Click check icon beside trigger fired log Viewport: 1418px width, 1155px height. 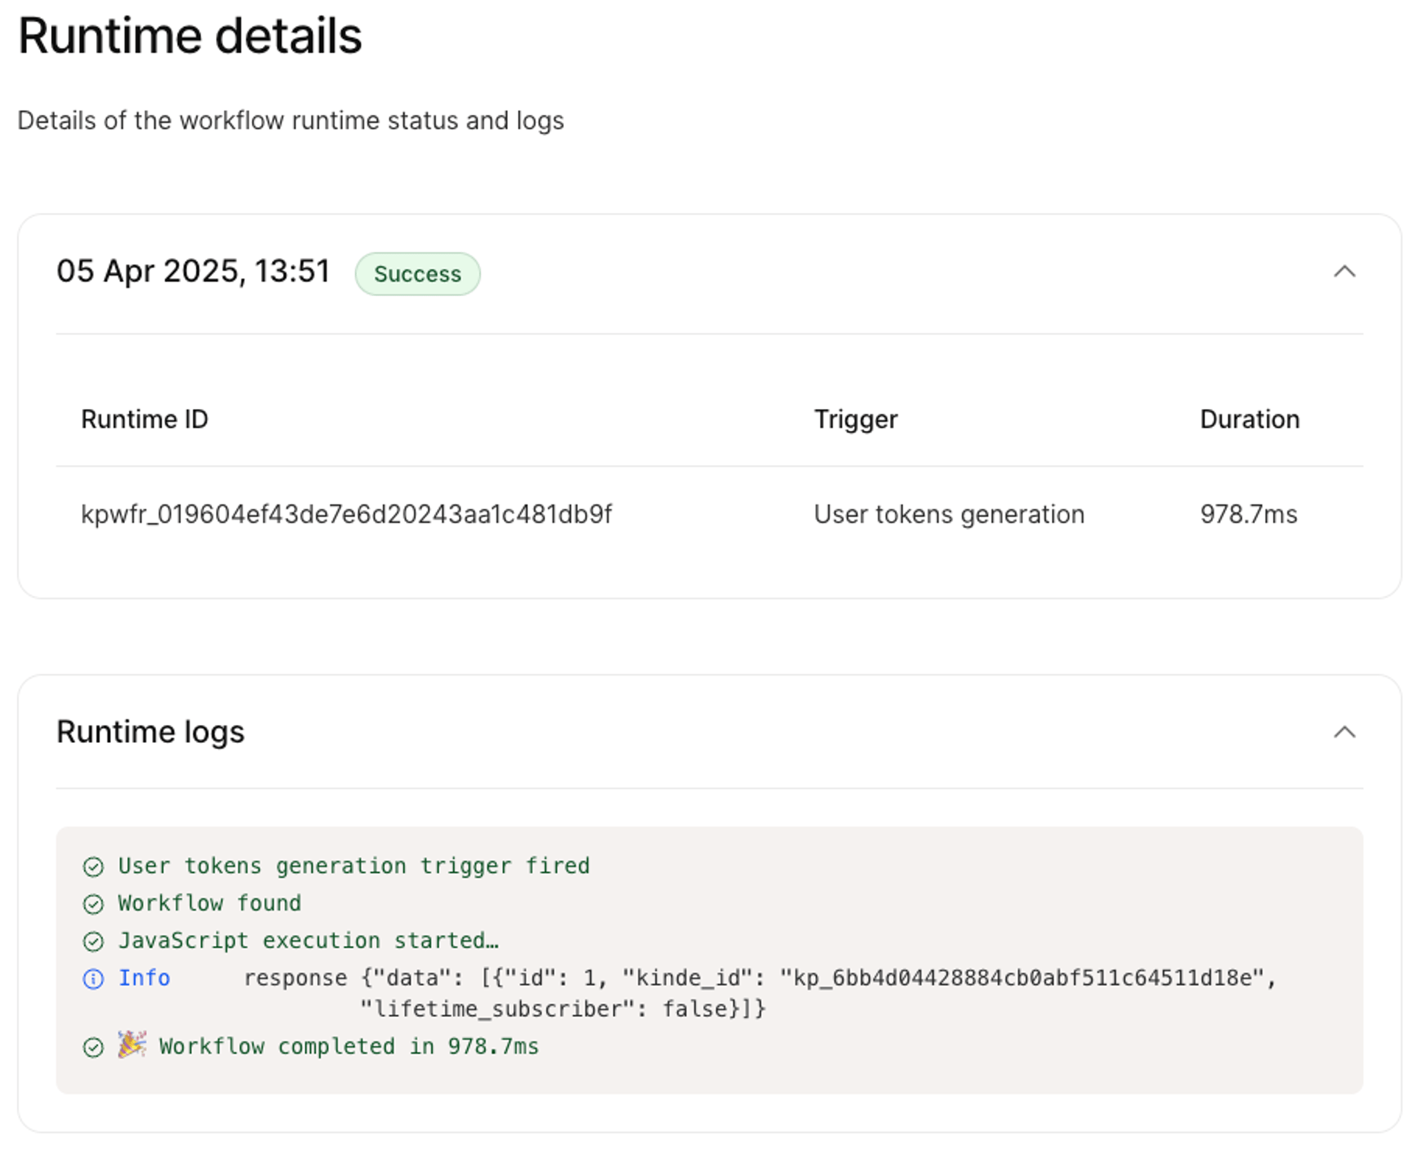coord(93,867)
